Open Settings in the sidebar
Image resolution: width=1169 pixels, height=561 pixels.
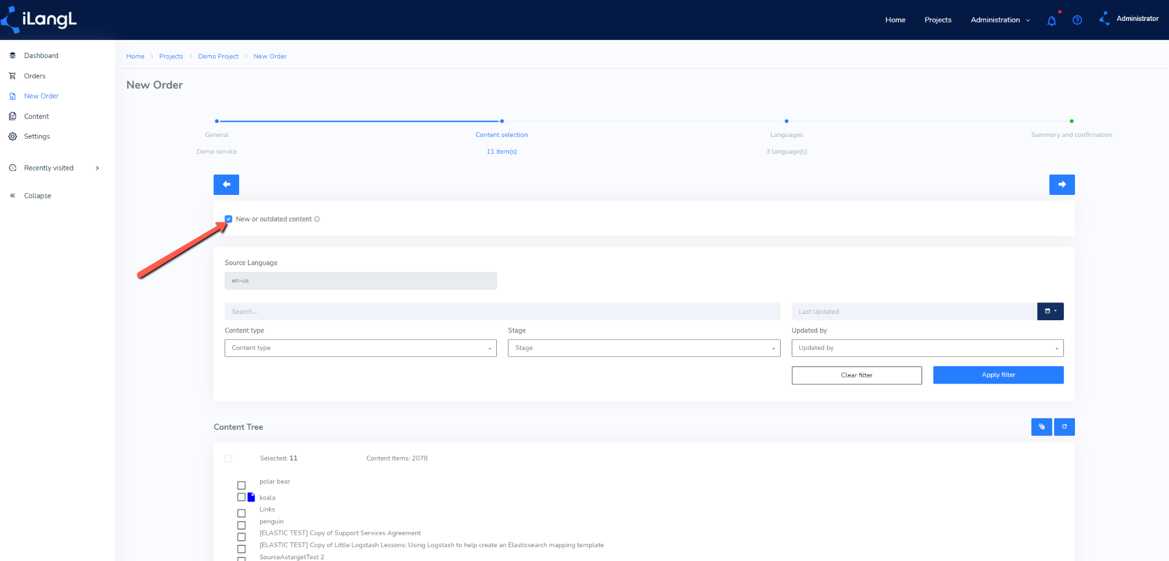coord(37,136)
